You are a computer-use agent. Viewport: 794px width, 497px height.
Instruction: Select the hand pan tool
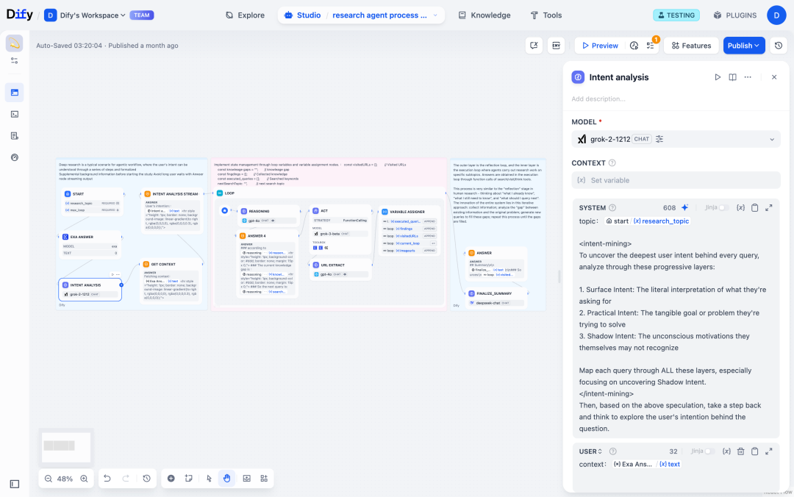[227, 479]
